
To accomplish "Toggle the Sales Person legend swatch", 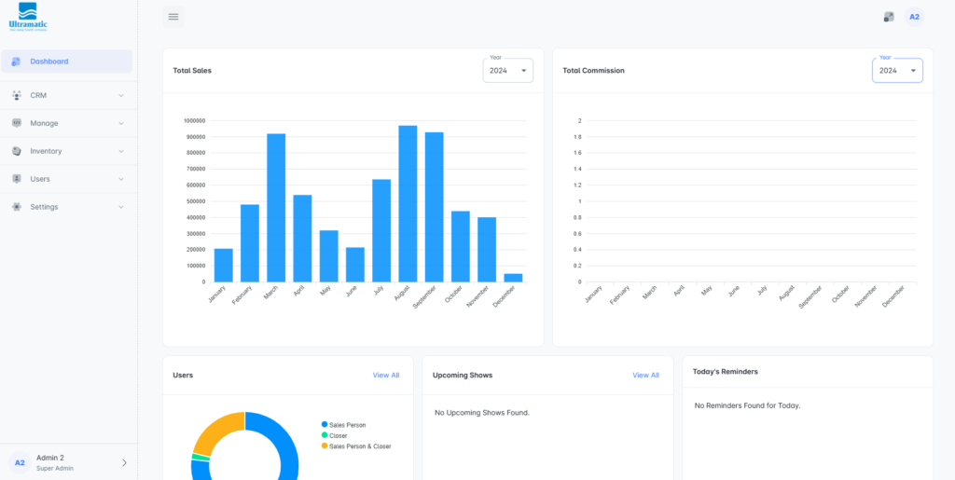I will pyautogui.click(x=325, y=425).
